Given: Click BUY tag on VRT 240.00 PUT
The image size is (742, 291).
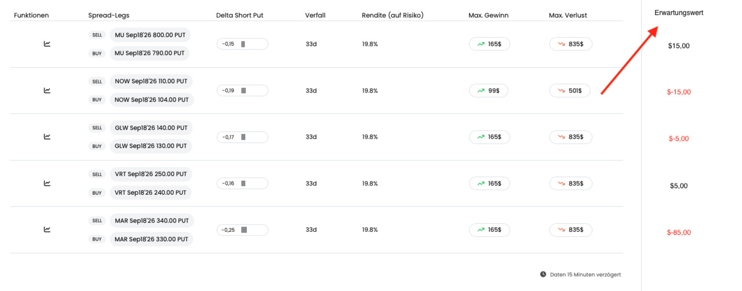Looking at the screenshot, I should (x=97, y=192).
